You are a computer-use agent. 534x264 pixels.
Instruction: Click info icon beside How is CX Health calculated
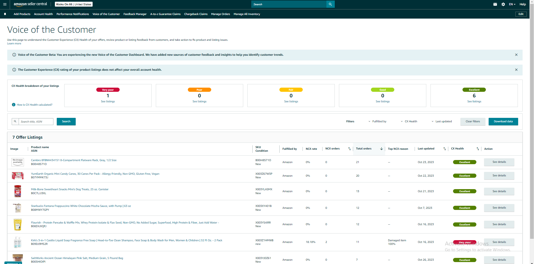coord(14,105)
